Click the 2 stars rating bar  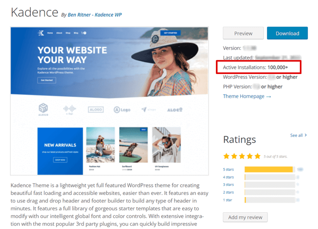click(270, 192)
